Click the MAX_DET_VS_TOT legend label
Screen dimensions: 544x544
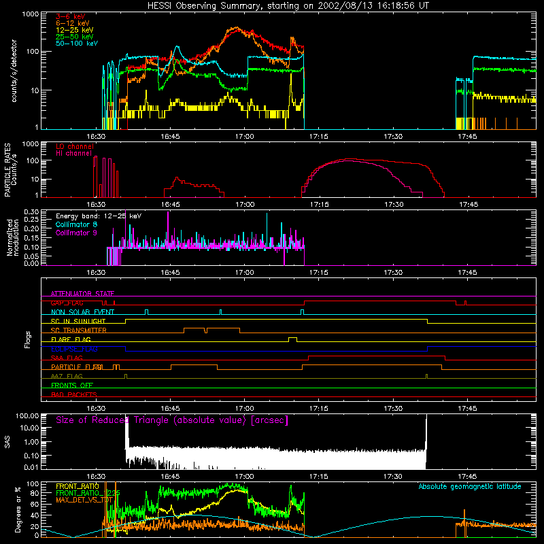[84, 500]
